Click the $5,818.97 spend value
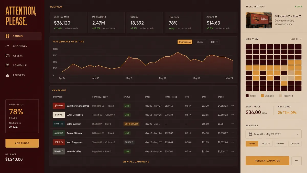The width and height of the screenshot is (307, 173). pyautogui.click(x=223, y=133)
